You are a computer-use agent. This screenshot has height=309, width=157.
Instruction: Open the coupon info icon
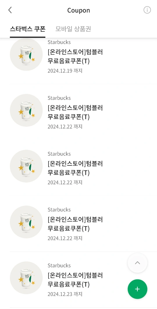pos(147,10)
